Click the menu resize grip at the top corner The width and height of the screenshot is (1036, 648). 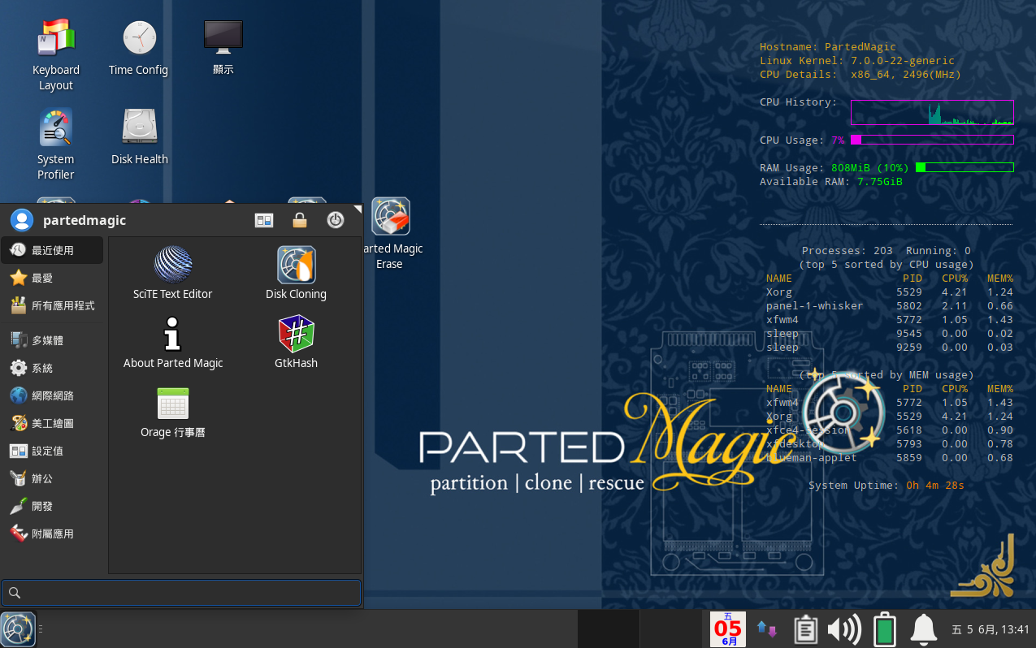357,210
